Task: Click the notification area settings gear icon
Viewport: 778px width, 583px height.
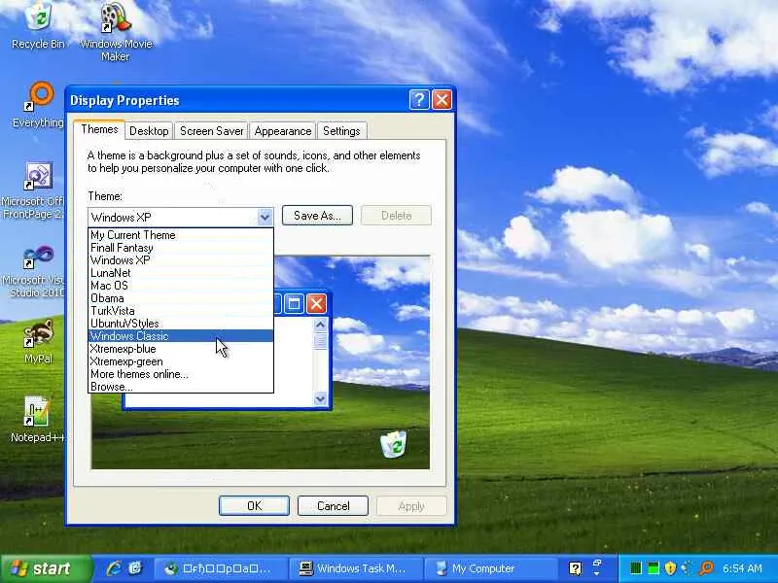Action: [x=688, y=568]
